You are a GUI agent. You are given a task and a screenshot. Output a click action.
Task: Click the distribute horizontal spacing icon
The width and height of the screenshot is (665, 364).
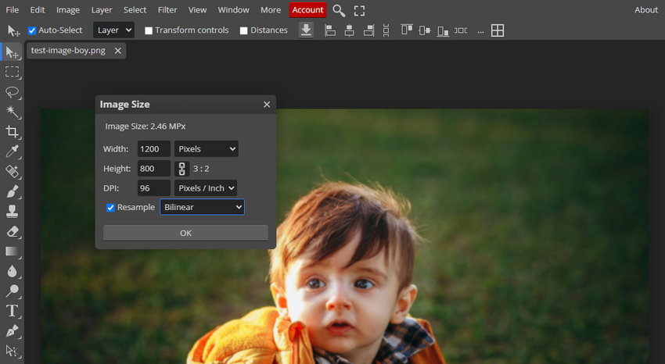click(461, 30)
